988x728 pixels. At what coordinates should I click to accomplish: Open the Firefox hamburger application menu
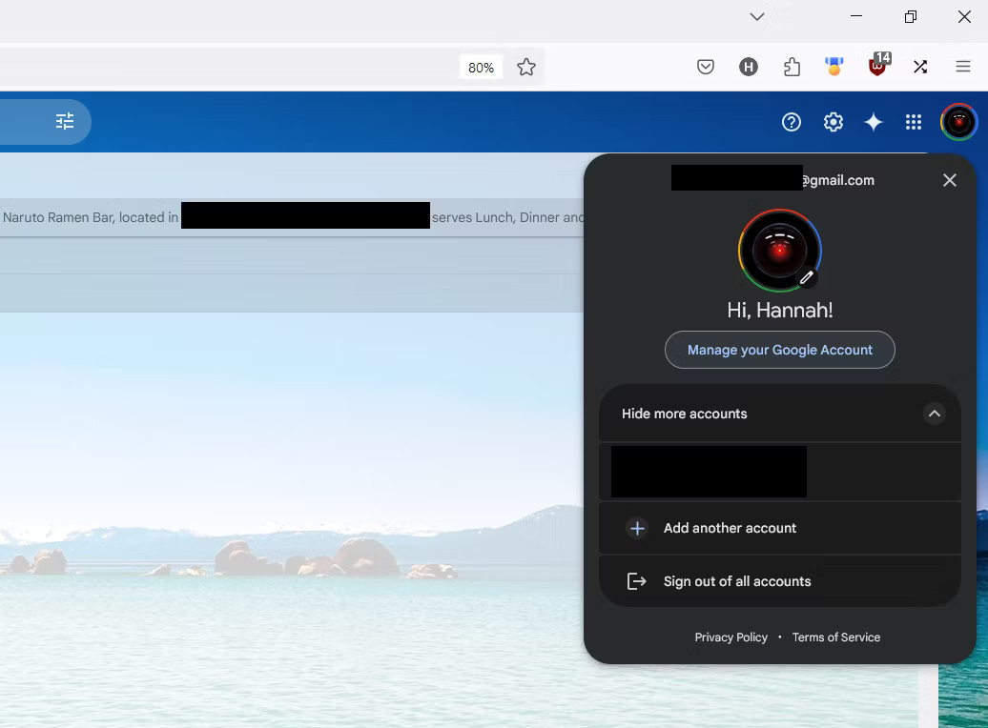coord(962,67)
